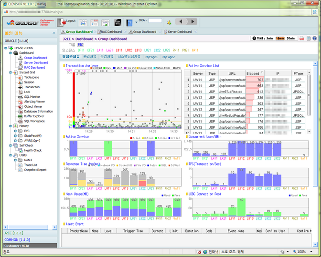Click the Database Information tree icon
This screenshot has height=257, width=321.
coord(21,112)
